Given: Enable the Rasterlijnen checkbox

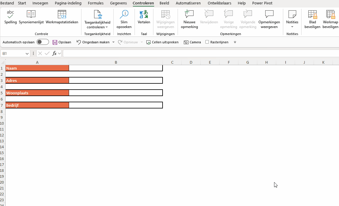Looking at the screenshot, I should pos(207,42).
